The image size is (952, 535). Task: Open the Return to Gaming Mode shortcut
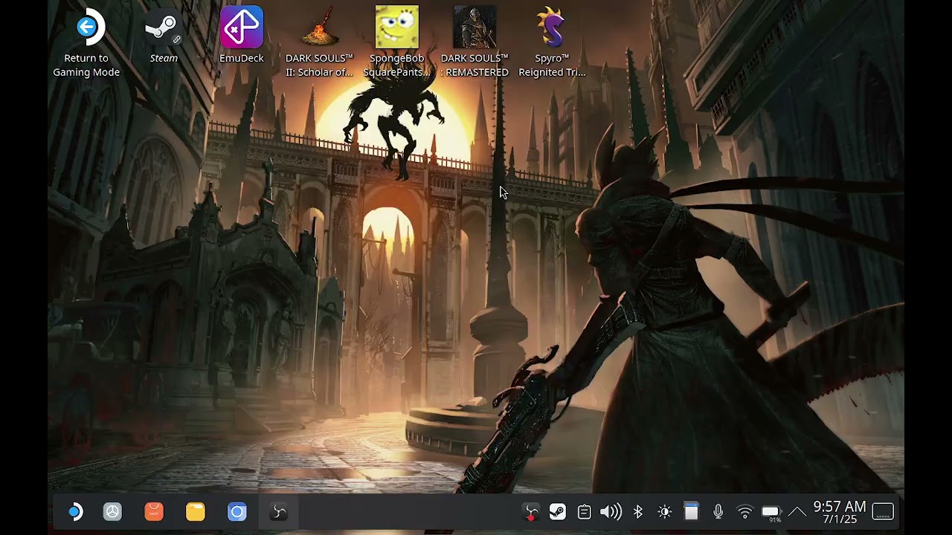point(86,43)
